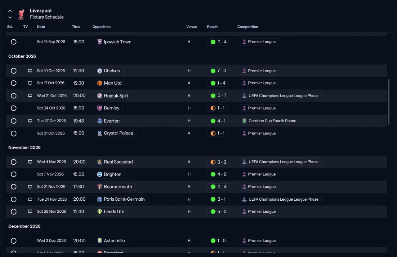The height and width of the screenshot is (257, 397).
Task: Click the up chevron beside Liverpool title
Action: click(x=10, y=11)
